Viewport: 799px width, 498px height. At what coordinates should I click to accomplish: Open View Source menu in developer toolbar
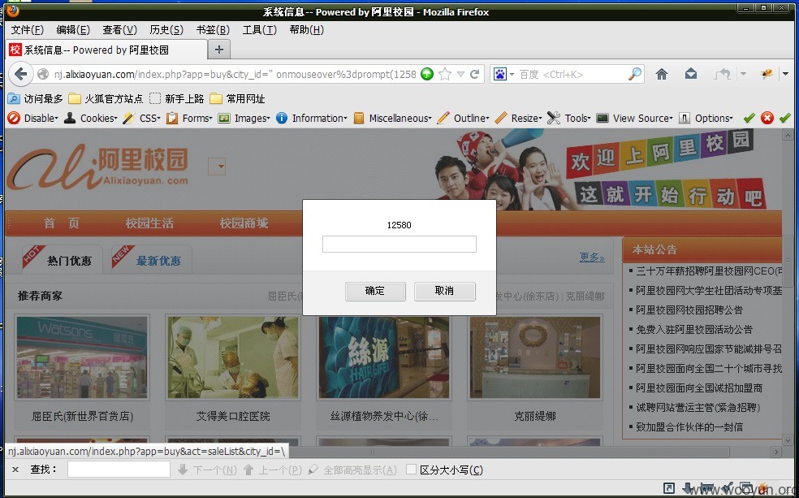click(635, 119)
